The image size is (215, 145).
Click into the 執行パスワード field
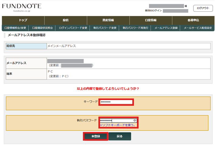pyautogui.click(x=115, y=120)
